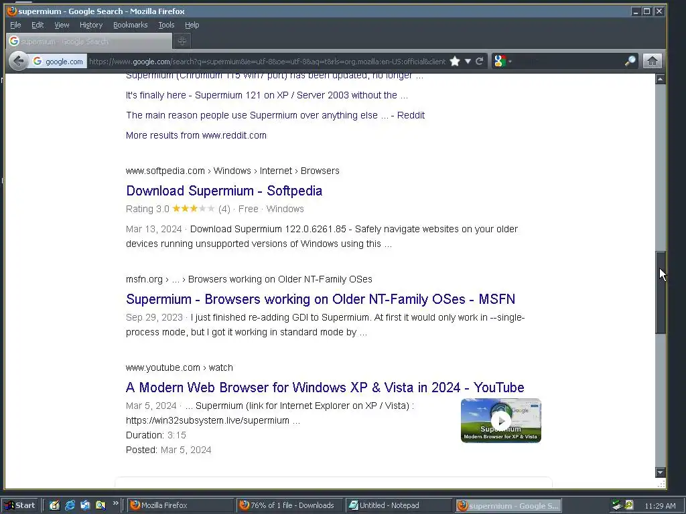Launch Internet Explorer from Quick Launch

[70, 505]
